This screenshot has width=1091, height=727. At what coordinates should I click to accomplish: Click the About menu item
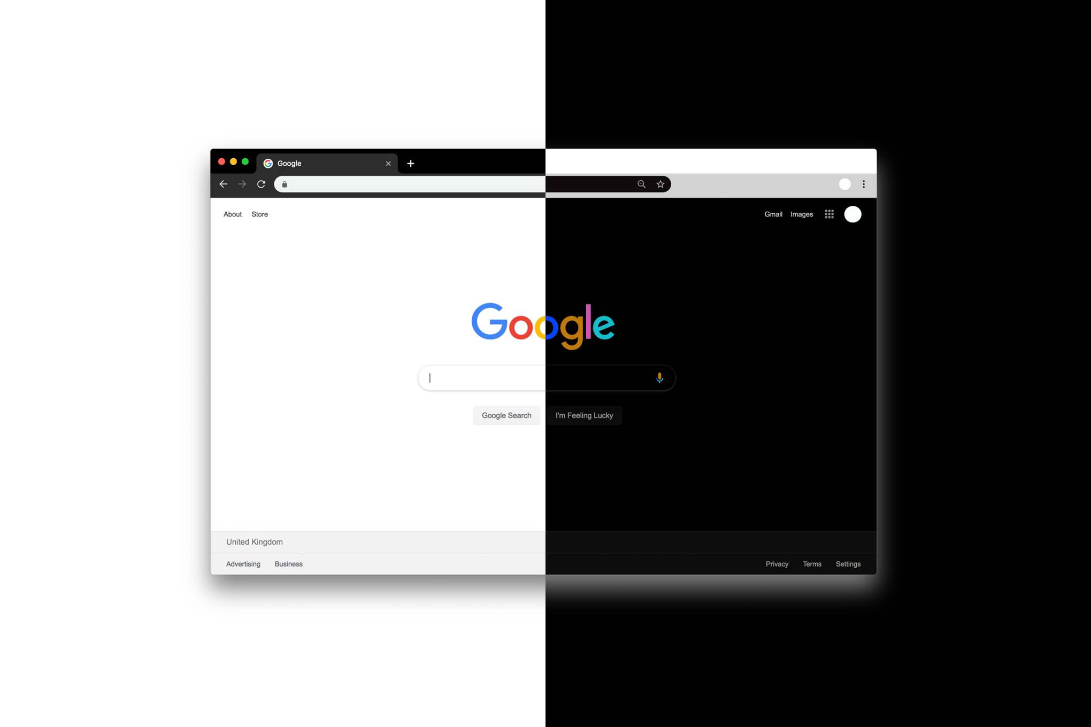click(233, 214)
